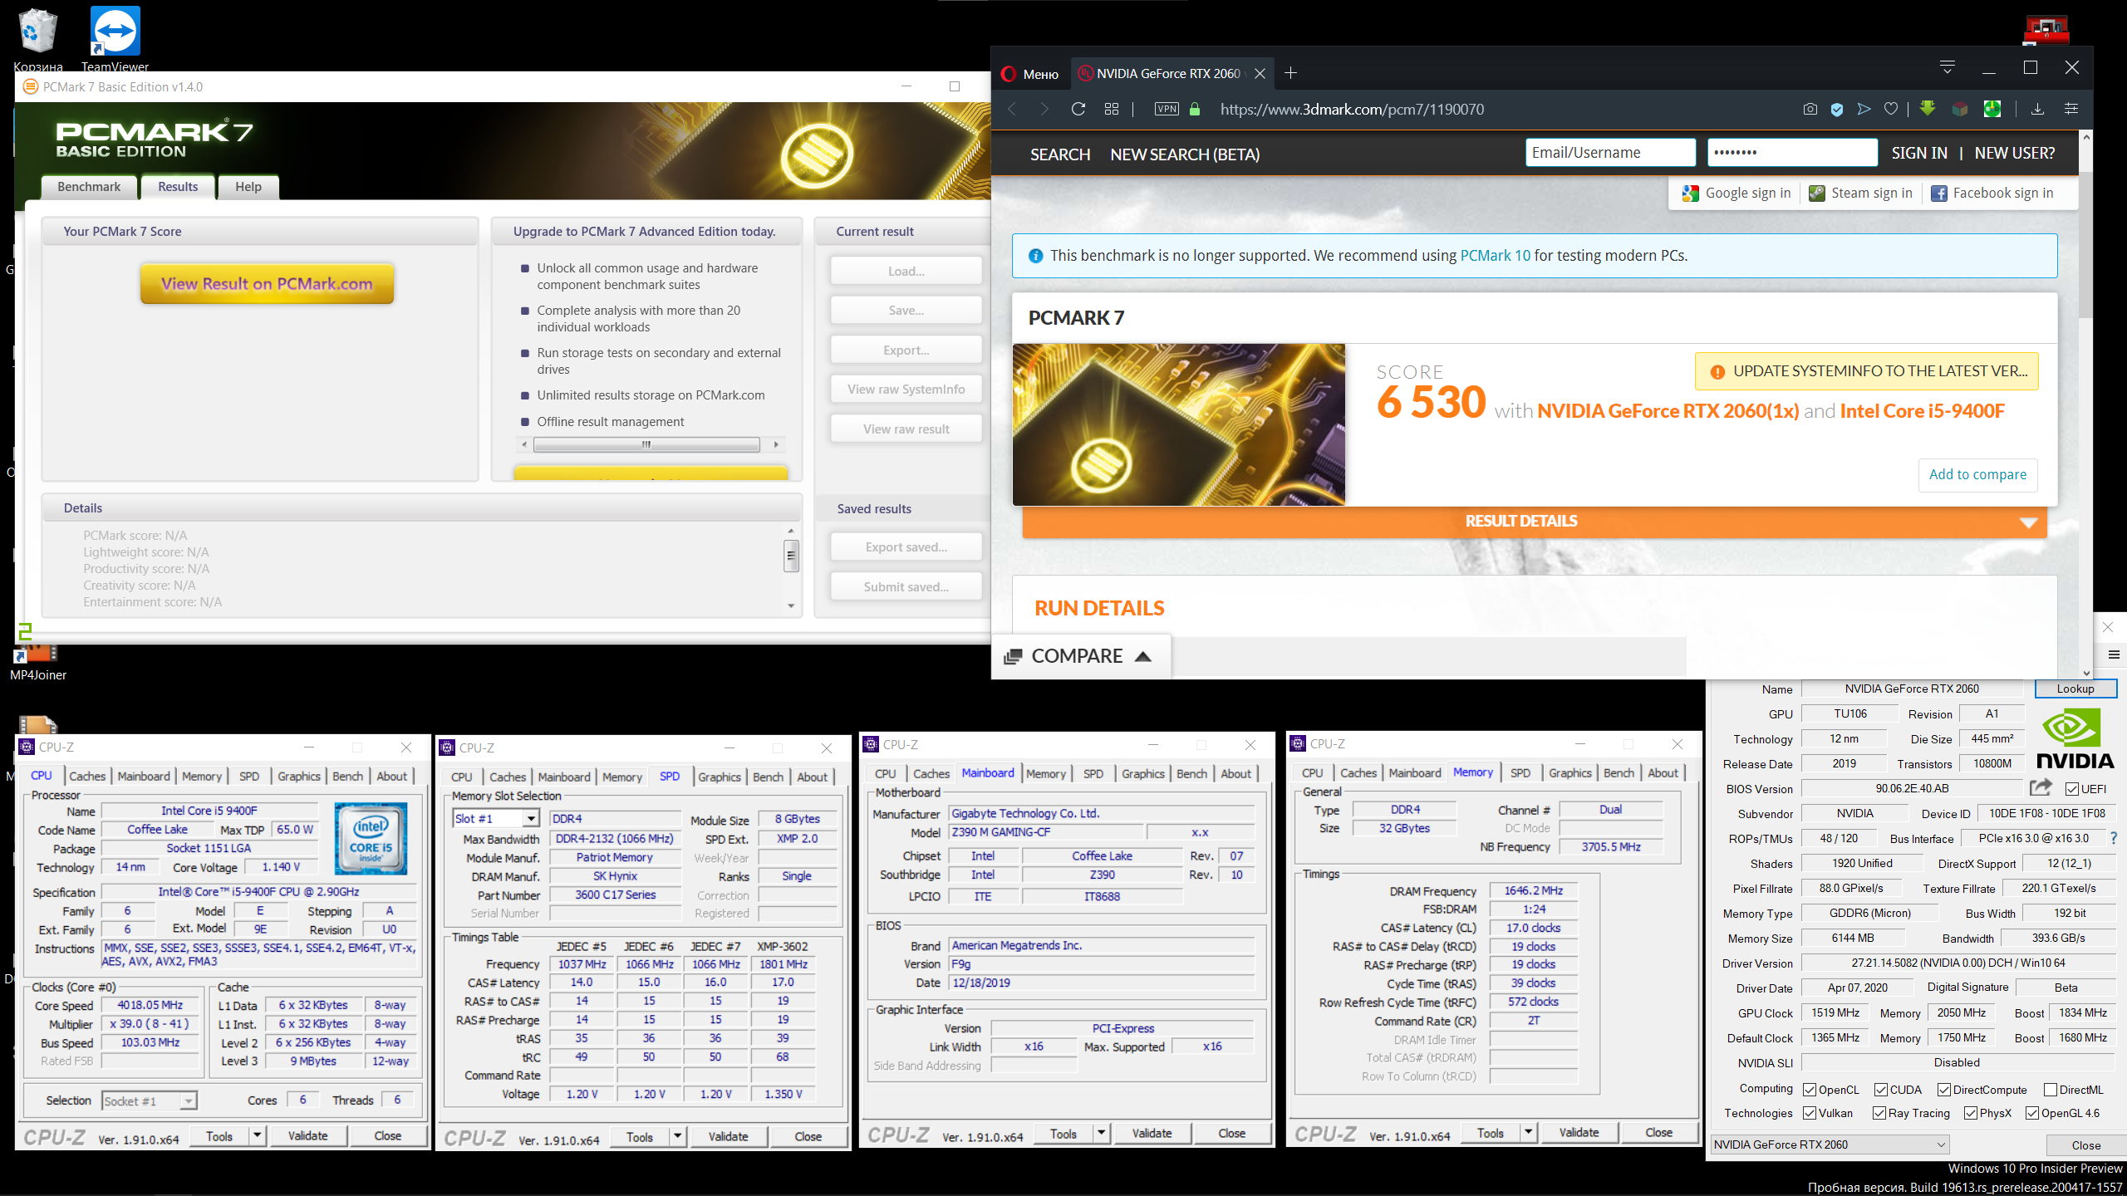Toggle the OpenGL 4.6 checkbox
2127x1196 pixels.
(2032, 1113)
